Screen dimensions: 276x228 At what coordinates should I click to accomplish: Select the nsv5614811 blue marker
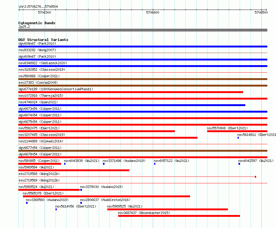(238, 138)
